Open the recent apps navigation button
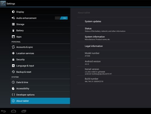 [24, 111]
